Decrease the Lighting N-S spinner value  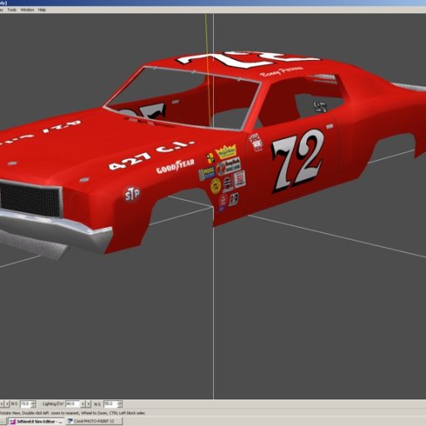click(x=120, y=405)
